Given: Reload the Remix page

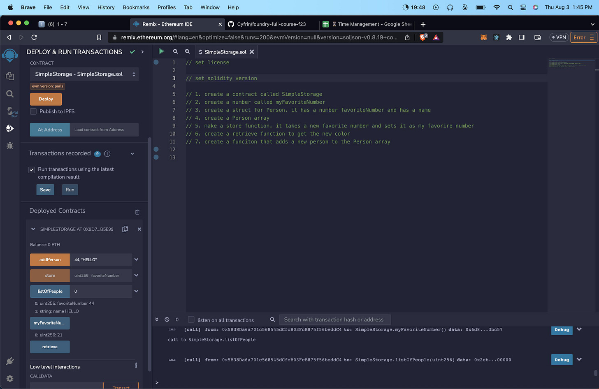Looking at the screenshot, I should click(x=34, y=37).
